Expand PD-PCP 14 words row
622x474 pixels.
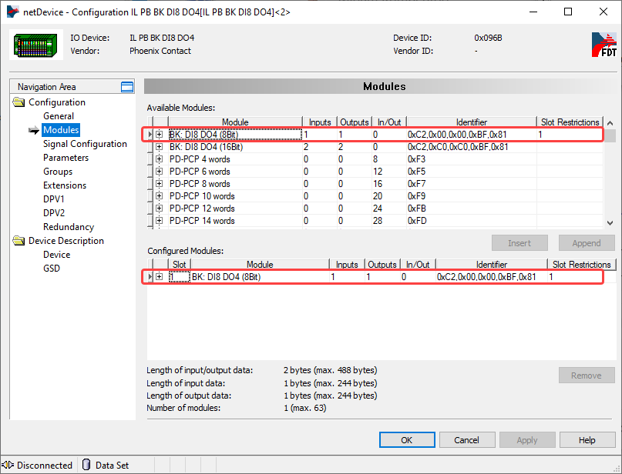pyautogui.click(x=159, y=221)
